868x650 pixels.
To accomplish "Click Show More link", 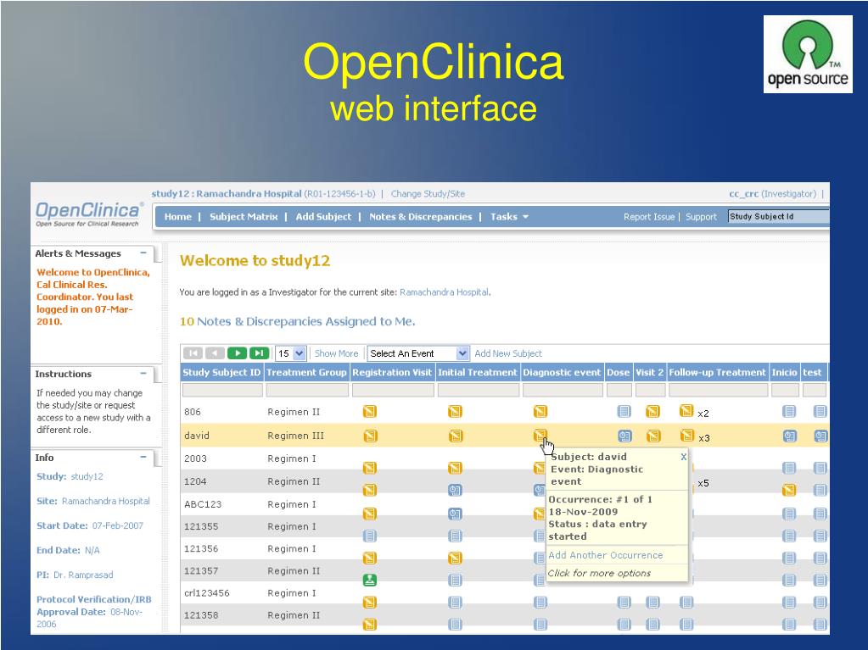I will point(336,353).
